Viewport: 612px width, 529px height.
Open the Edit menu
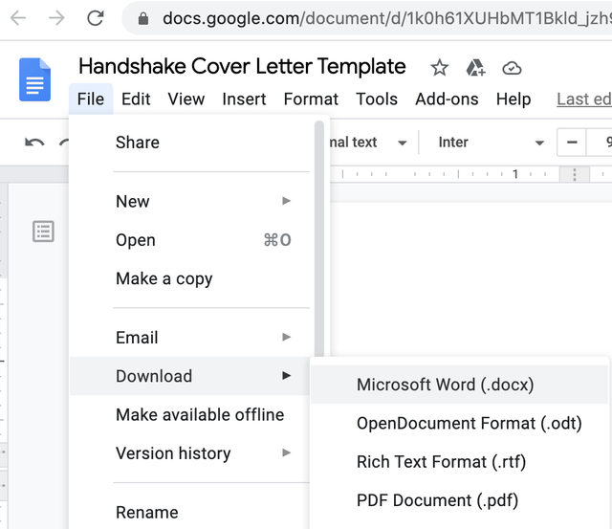[x=136, y=99]
